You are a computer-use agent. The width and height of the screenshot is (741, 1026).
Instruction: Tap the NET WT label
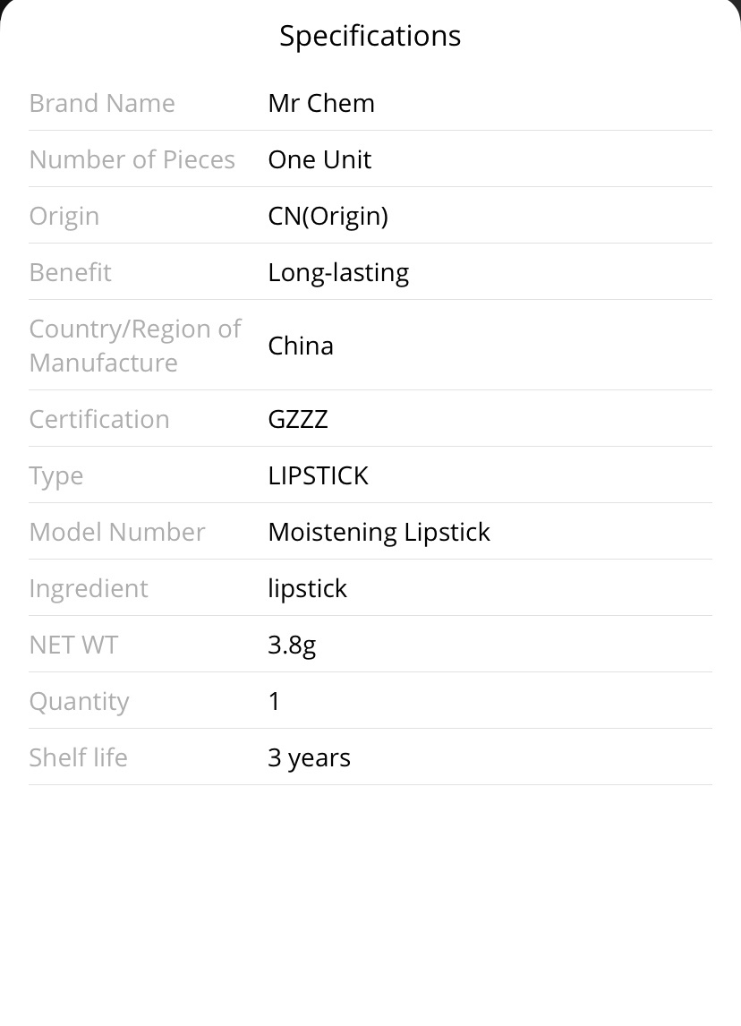coord(74,646)
